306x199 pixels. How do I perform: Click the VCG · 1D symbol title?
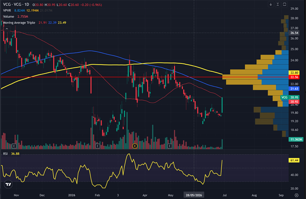(x=16, y=4)
